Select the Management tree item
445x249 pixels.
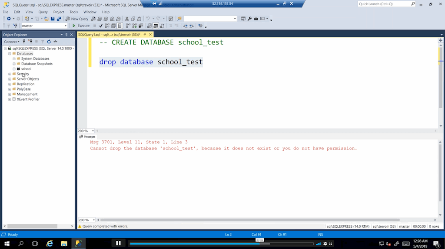(27, 94)
